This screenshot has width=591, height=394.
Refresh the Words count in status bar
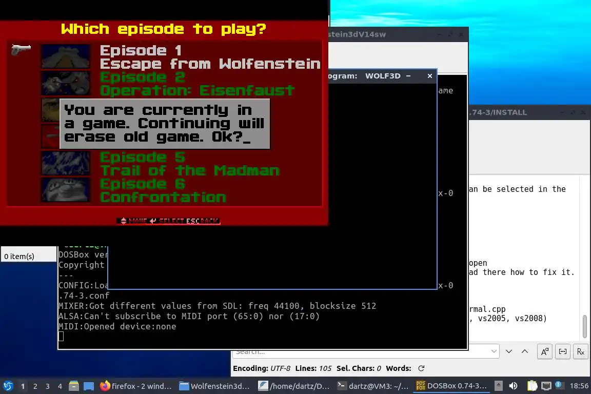pos(421,368)
